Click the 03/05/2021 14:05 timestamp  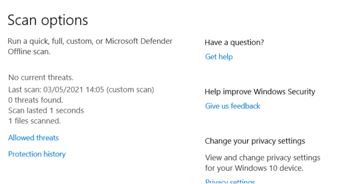(x=73, y=90)
